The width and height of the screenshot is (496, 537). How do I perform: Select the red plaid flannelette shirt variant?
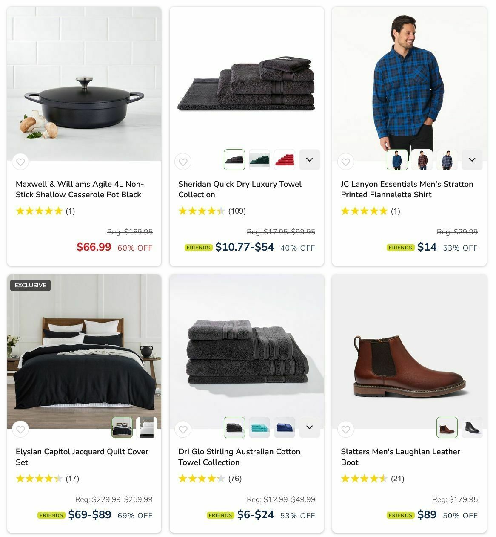pos(422,160)
